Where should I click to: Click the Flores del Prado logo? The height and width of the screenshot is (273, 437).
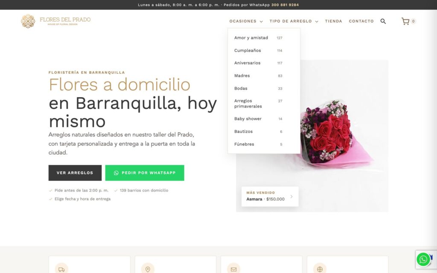pyautogui.click(x=56, y=21)
